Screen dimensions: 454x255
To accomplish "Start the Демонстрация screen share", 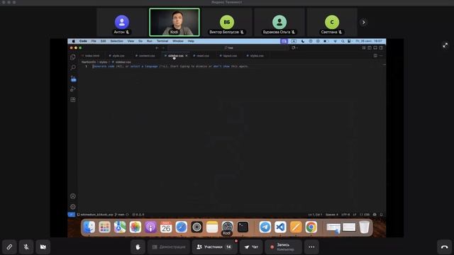I will 169,247.
